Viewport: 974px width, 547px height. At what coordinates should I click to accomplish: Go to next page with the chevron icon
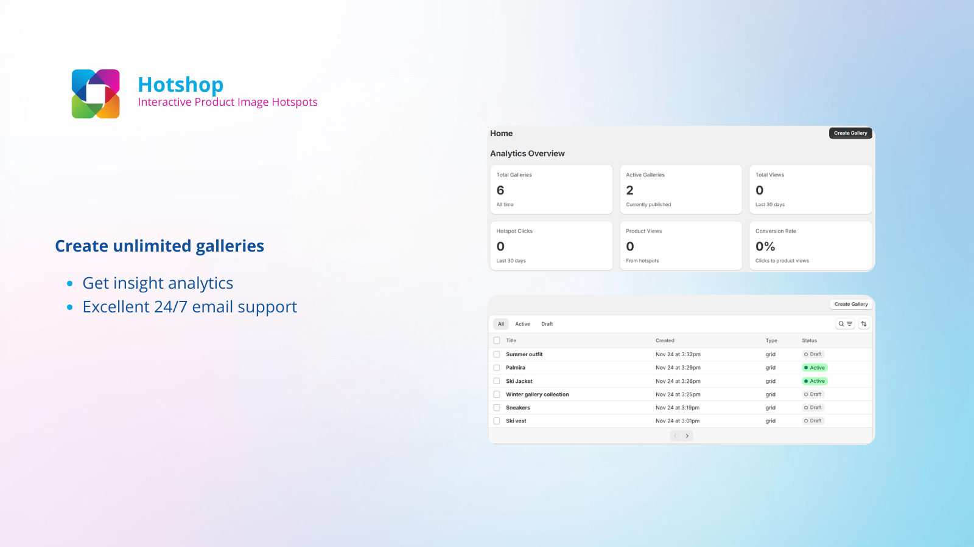tap(687, 435)
